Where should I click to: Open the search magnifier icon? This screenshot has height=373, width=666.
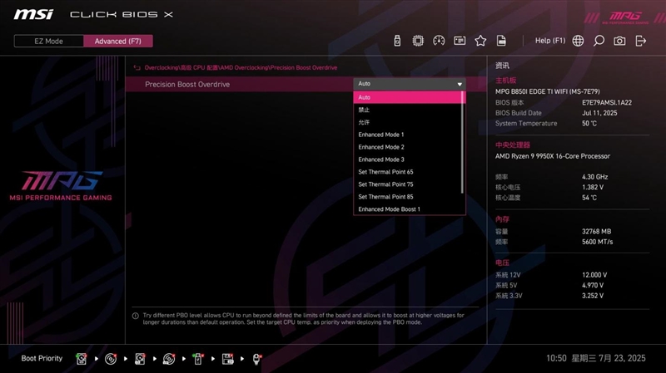pos(599,41)
